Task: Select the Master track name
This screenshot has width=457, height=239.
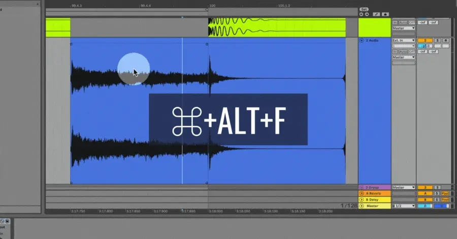Action: coord(372,206)
